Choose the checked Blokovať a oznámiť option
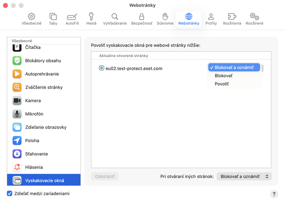 tap(234, 67)
